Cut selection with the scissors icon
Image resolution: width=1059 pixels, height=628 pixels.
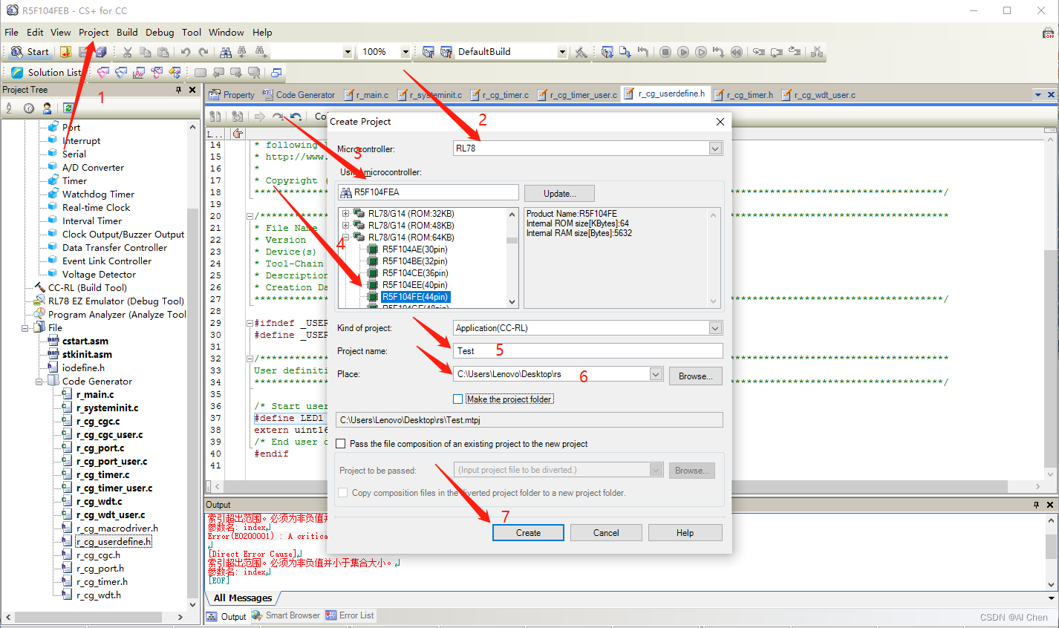pyautogui.click(x=127, y=52)
